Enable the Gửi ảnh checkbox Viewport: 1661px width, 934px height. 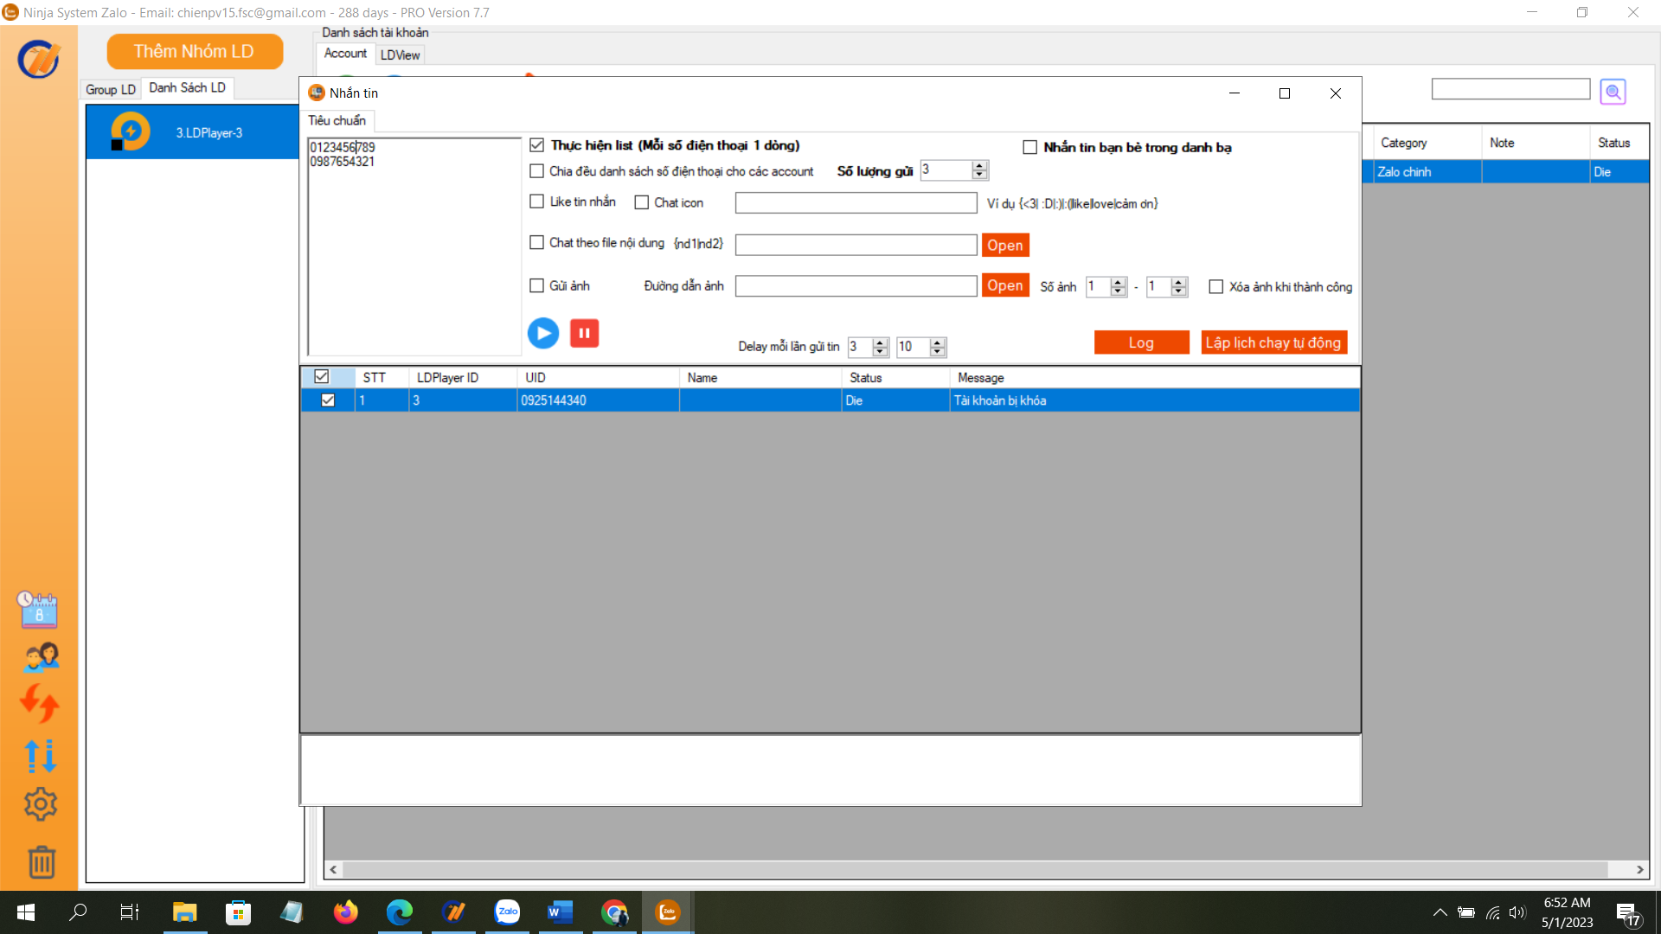(536, 285)
